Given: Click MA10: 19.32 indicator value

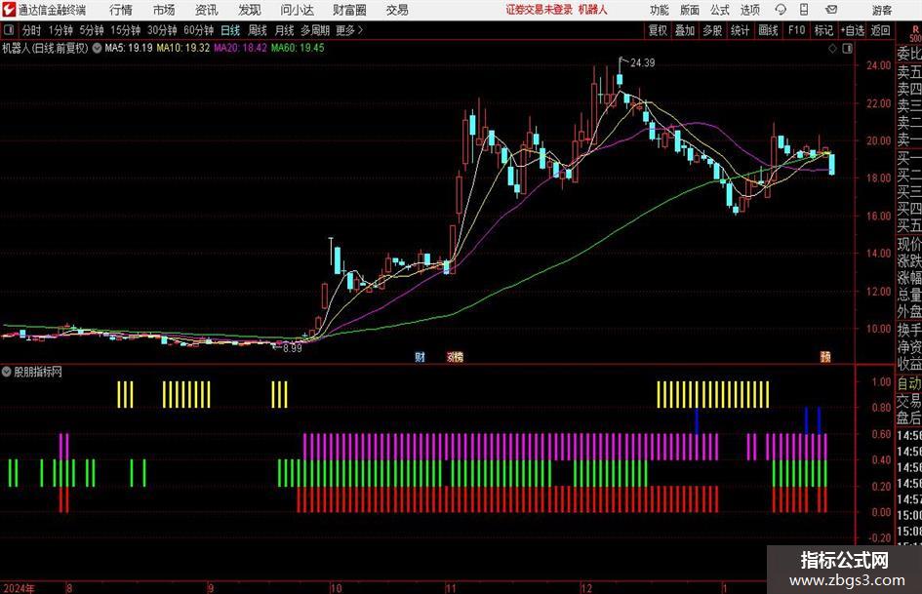Looking at the screenshot, I should click(x=182, y=48).
